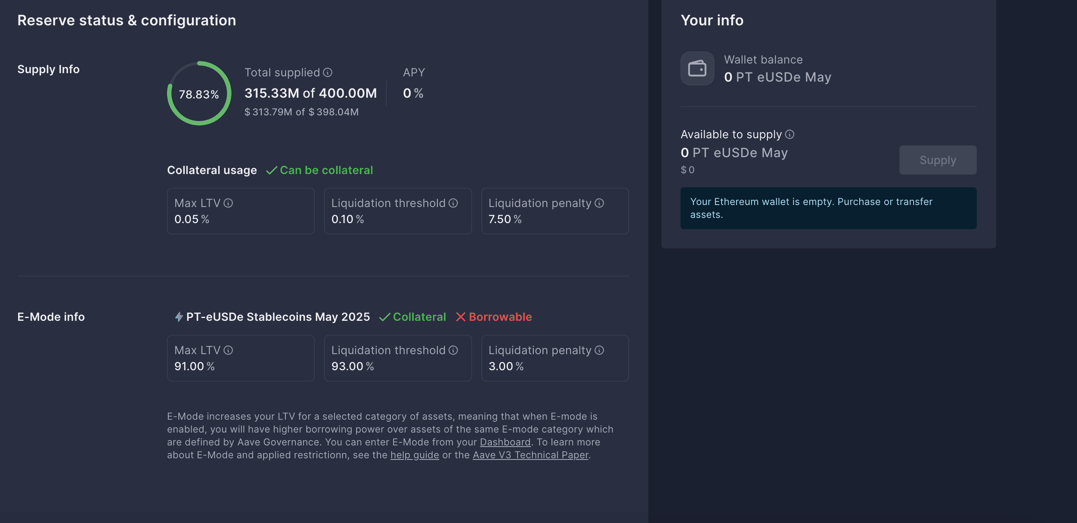Click the Supply button
1077x523 pixels.
click(938, 160)
